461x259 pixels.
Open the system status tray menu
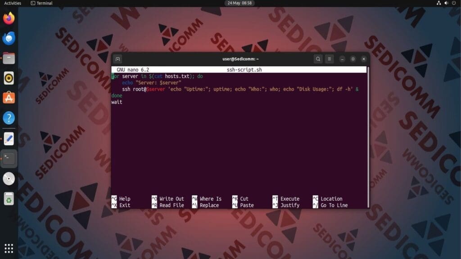(x=447, y=3)
